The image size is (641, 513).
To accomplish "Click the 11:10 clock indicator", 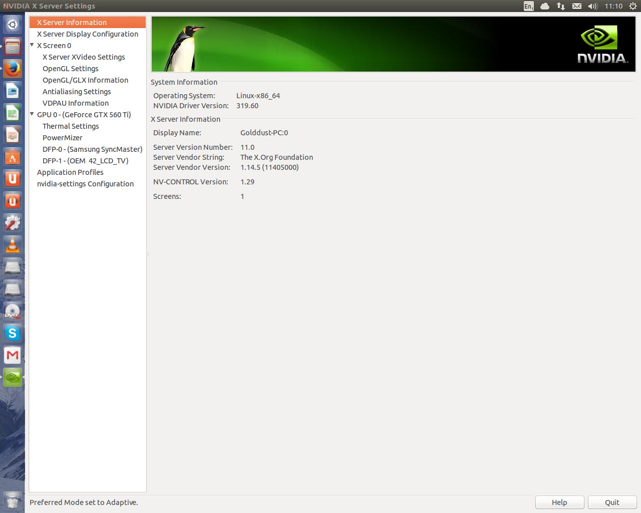I will [613, 6].
